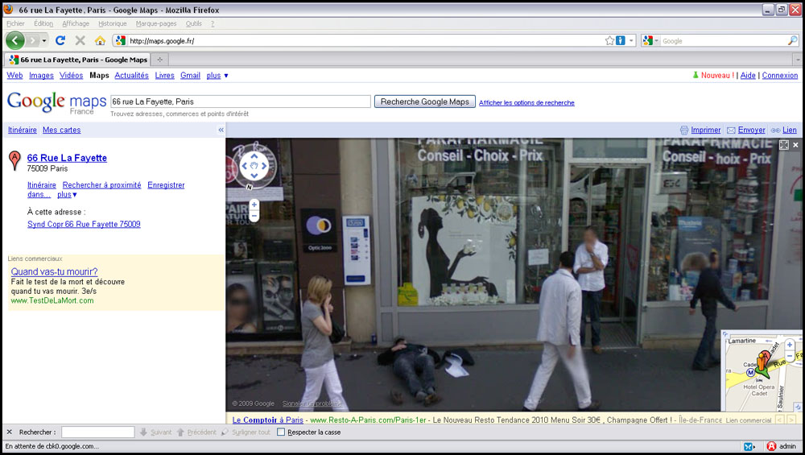The width and height of the screenshot is (805, 455).
Task: Click the magnifier icon in search box
Action: click(x=793, y=40)
